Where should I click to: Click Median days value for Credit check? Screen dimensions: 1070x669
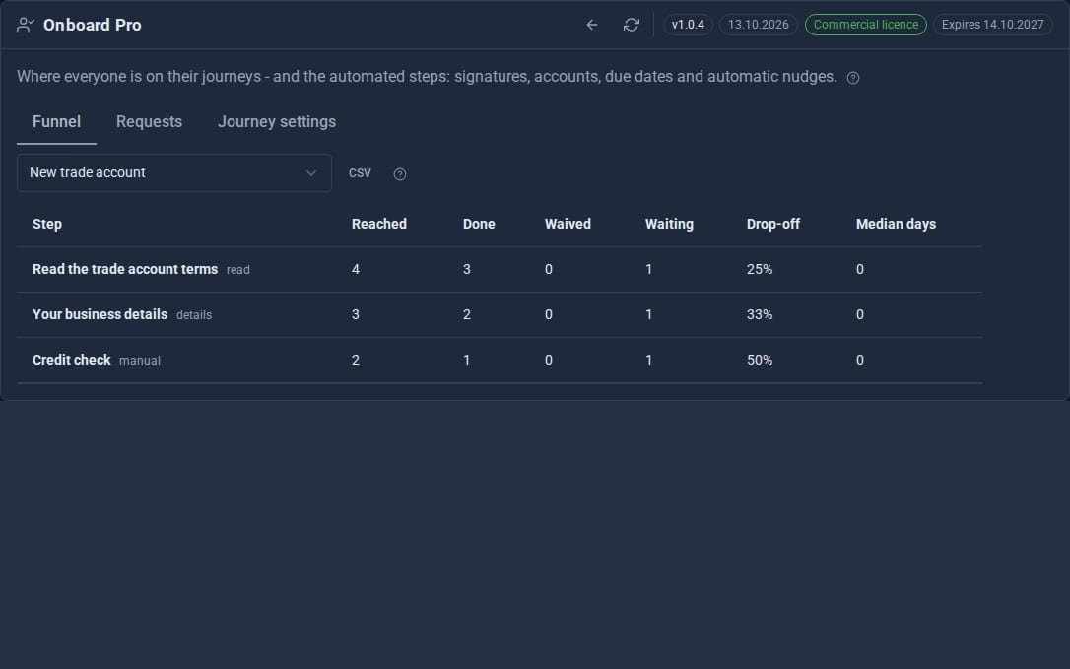[860, 360]
